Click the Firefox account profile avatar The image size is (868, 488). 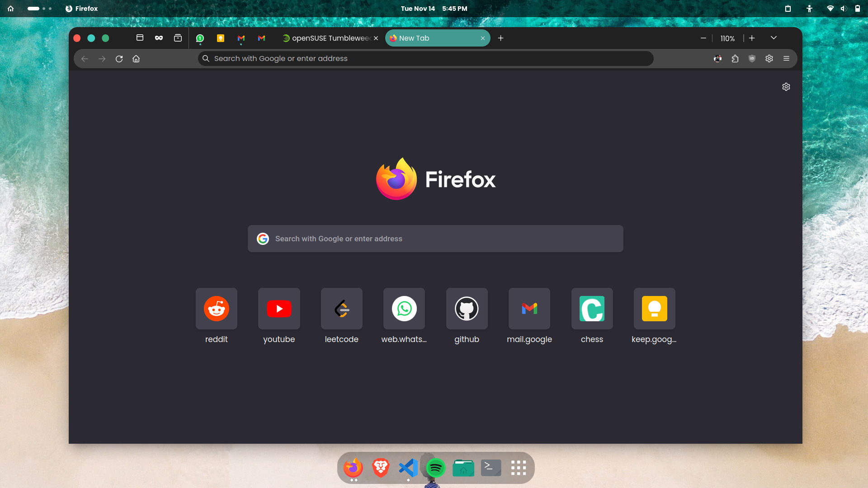717,58
